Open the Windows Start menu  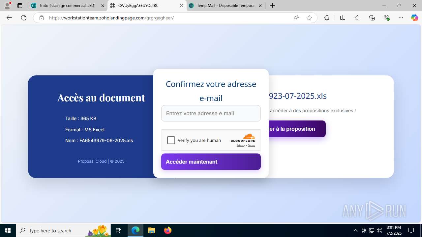coord(8,230)
